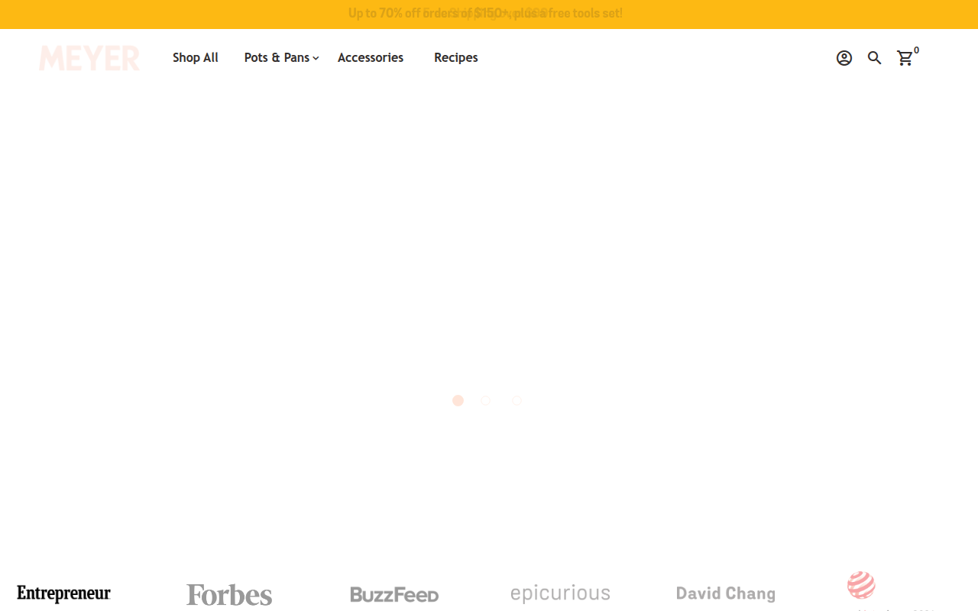Click the MEYER logo
This screenshot has height=611, width=978.
coord(89,58)
